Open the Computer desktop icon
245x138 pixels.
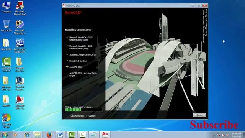[7, 7]
